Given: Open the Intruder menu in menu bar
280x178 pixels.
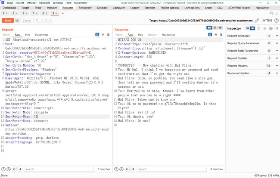Looking at the screenshot, I should 31,3.
